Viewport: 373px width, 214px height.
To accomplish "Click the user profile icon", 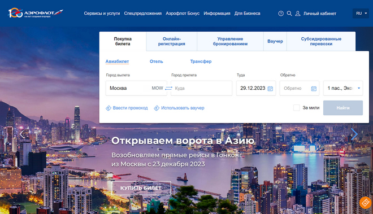I will 298,14.
